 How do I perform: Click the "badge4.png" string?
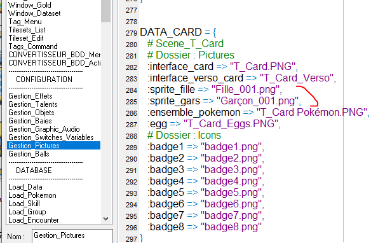(x=231, y=181)
